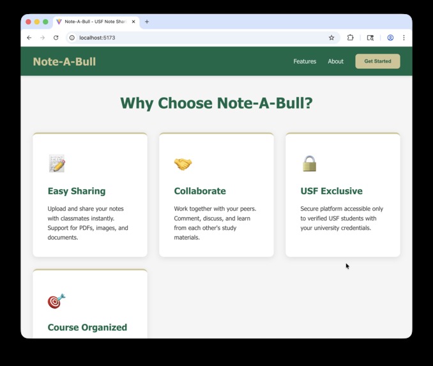Click the memo pencil emoji on Easy Sharing
Screen dimensions: 433x366
[x=57, y=164]
